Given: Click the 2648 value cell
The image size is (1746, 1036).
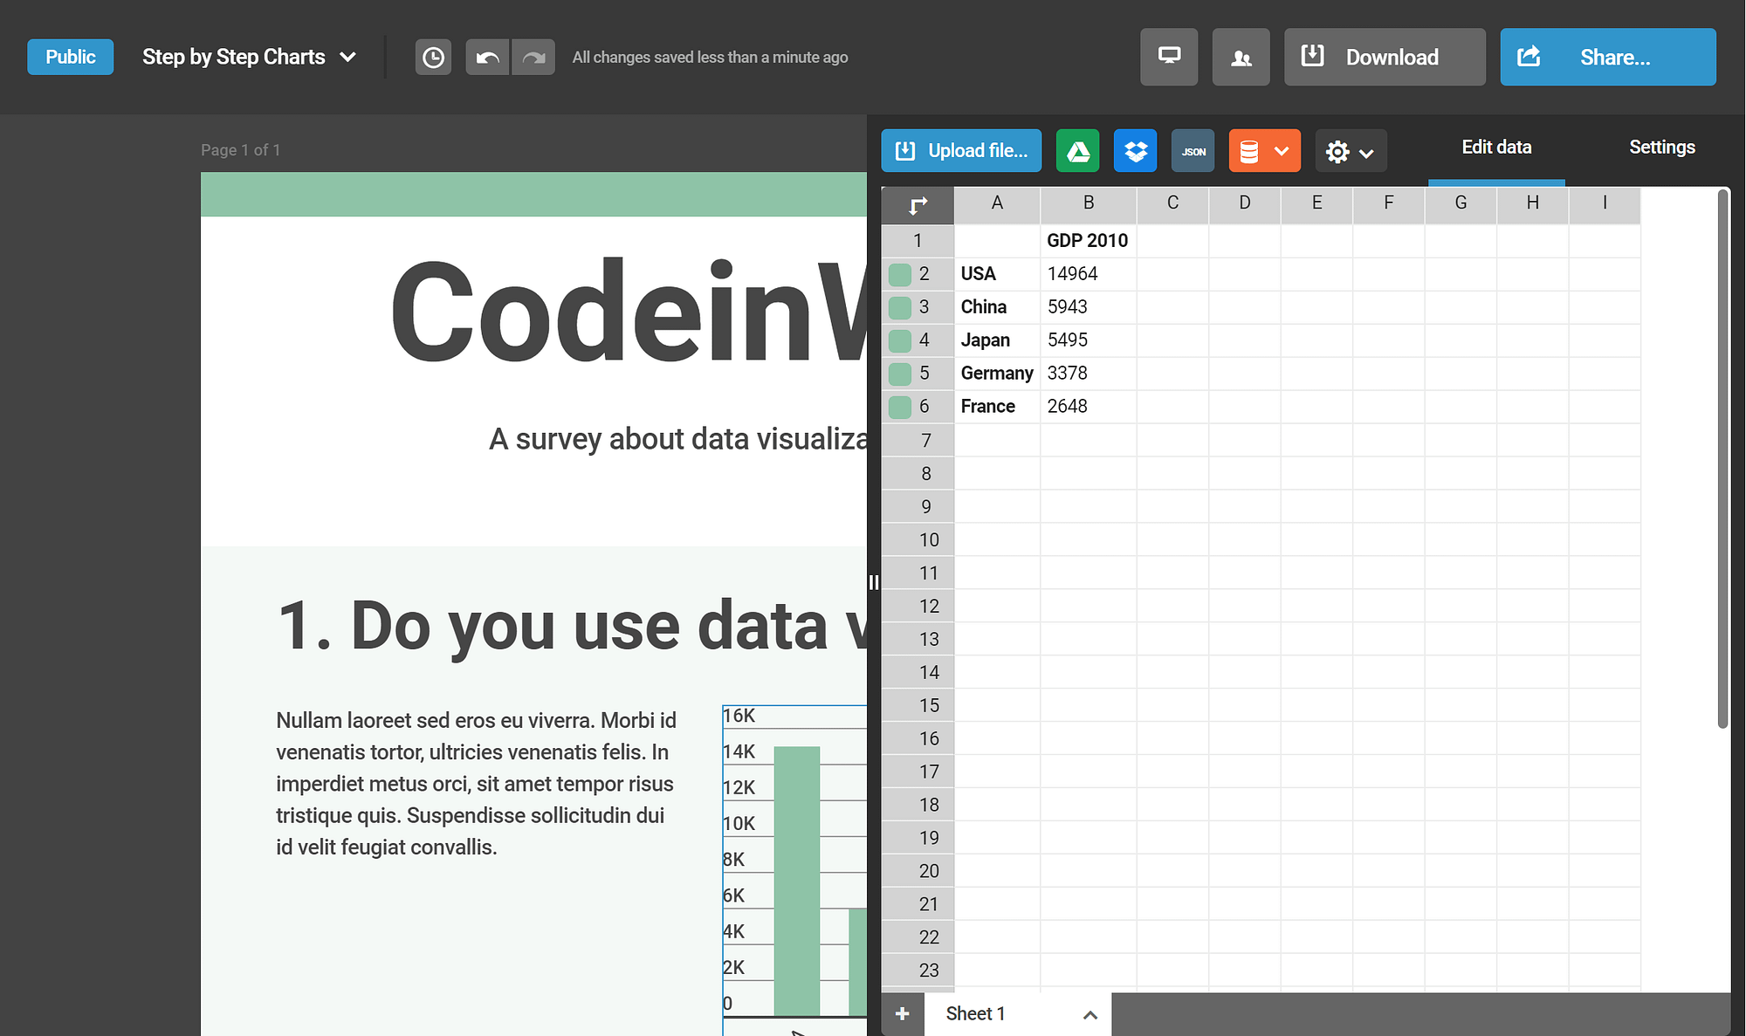Looking at the screenshot, I should click(x=1089, y=407).
